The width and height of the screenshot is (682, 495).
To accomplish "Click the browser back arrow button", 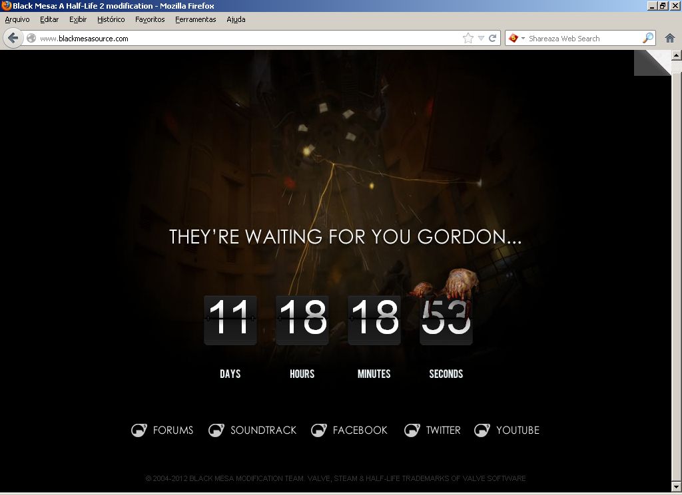I will tap(13, 38).
